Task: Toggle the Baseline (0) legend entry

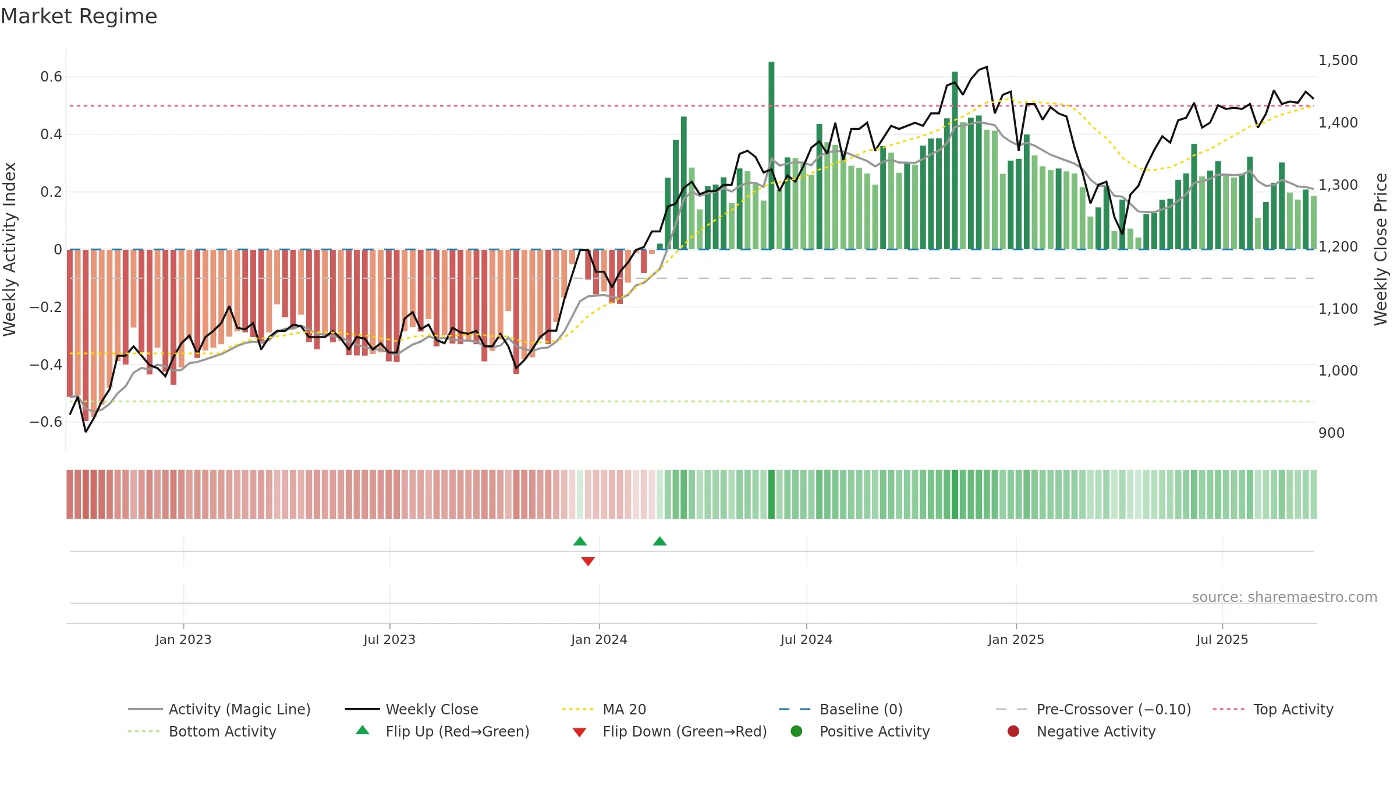Action: coord(841,709)
